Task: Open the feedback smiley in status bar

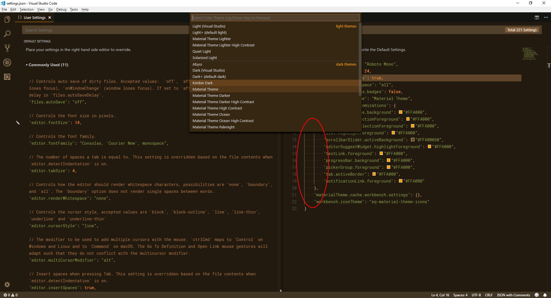Action: point(537,295)
